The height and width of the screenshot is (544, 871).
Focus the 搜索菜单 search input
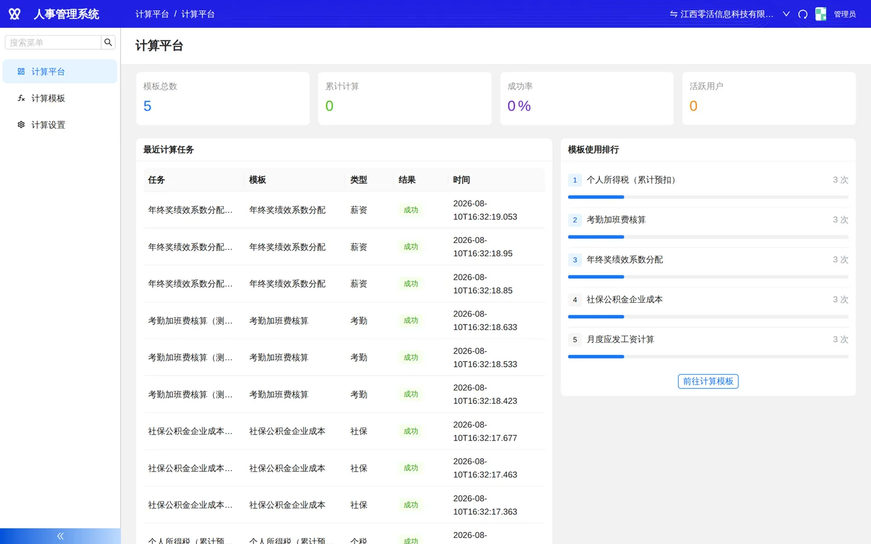[53, 42]
